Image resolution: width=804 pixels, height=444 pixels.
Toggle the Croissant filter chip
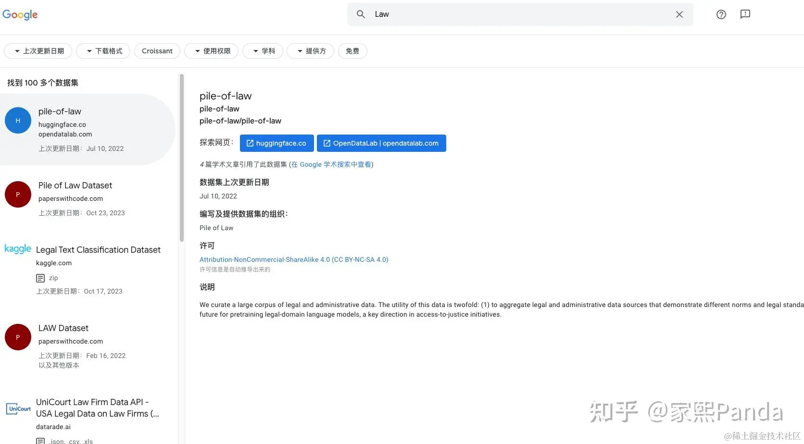coord(157,51)
